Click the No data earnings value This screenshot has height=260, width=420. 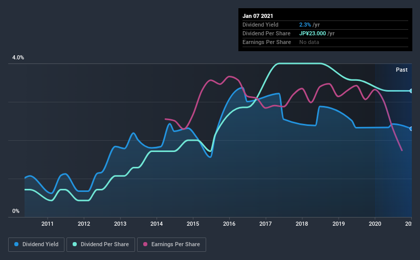(x=309, y=42)
